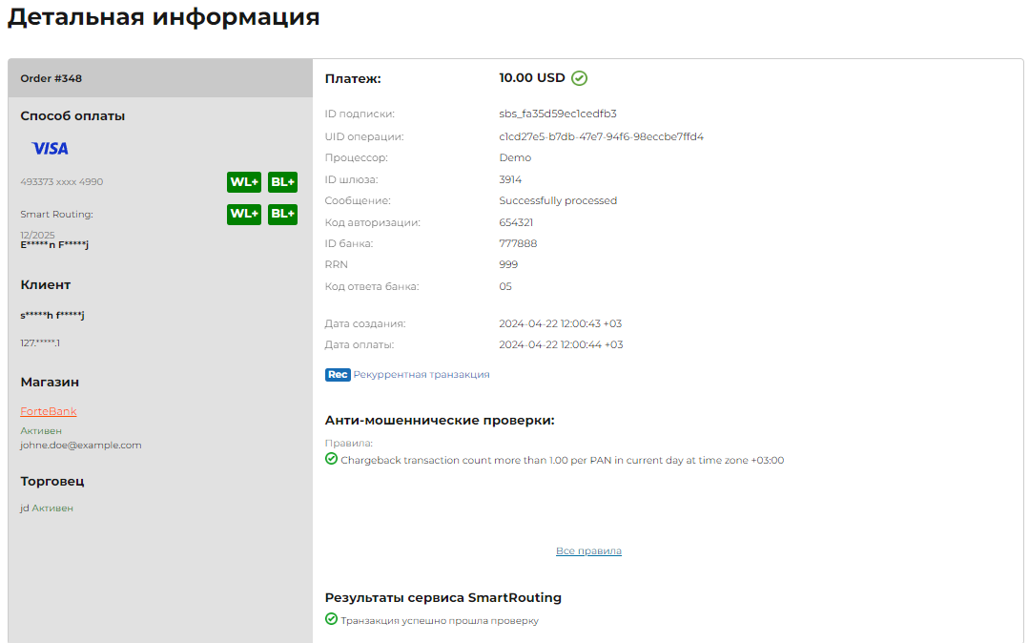This screenshot has width=1029, height=643.
Task: Click the authorization code 654321
Action: [516, 222]
